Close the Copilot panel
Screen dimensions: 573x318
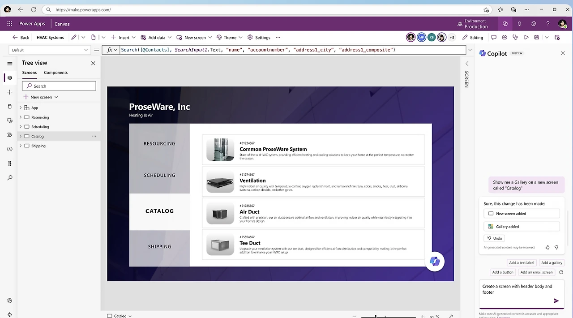[x=563, y=53]
